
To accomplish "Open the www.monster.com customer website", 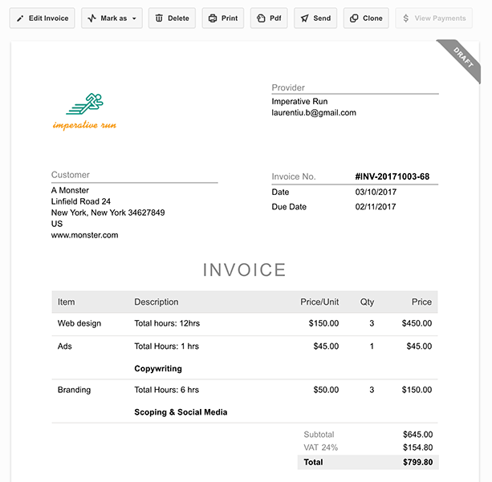I will pyautogui.click(x=84, y=235).
